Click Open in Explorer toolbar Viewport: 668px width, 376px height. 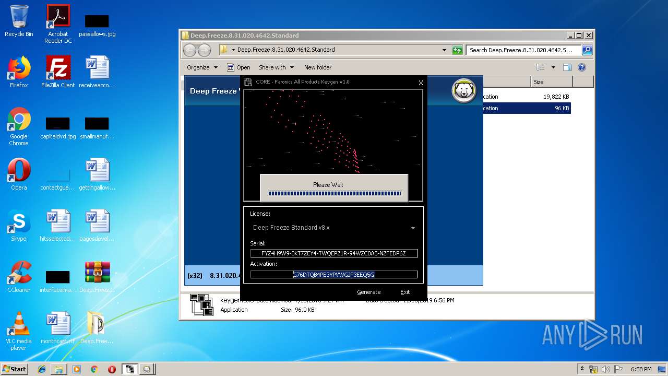point(238,67)
